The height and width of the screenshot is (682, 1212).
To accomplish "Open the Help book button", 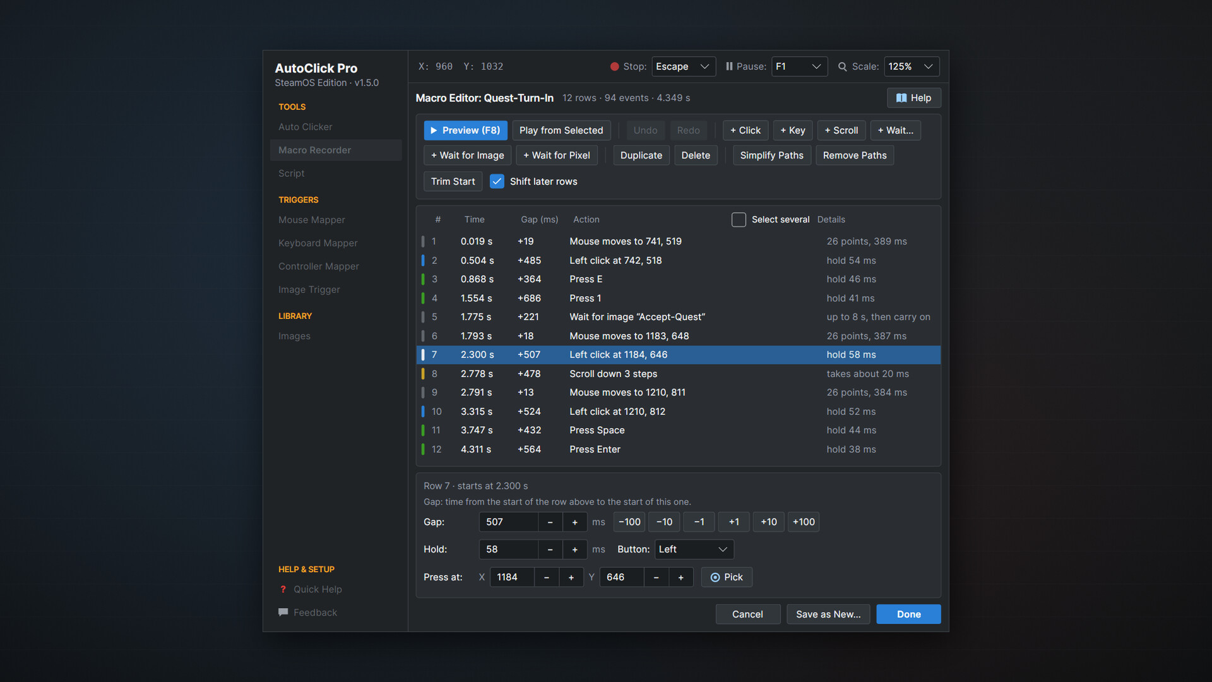I will click(x=913, y=98).
